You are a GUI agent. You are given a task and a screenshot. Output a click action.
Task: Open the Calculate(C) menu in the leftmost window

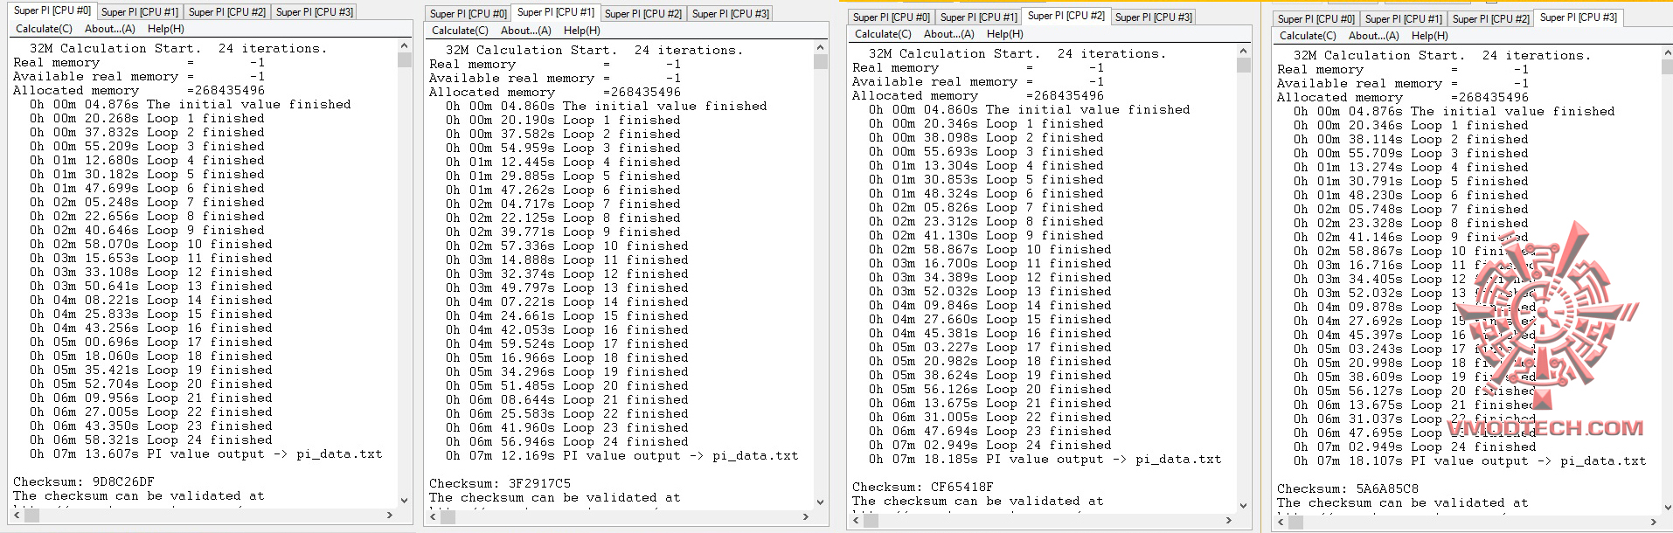pos(43,29)
